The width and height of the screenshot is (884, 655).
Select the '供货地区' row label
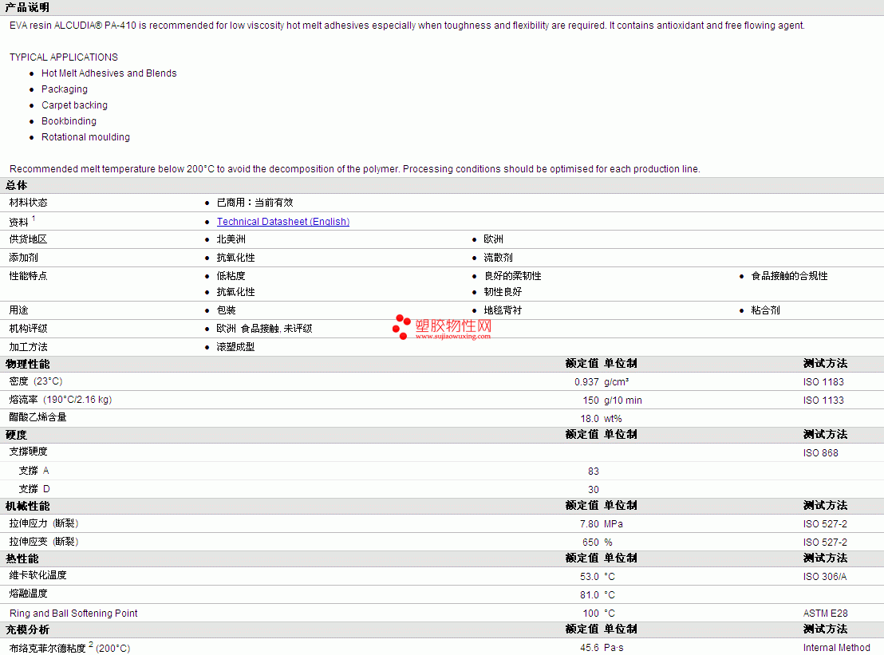(x=28, y=239)
